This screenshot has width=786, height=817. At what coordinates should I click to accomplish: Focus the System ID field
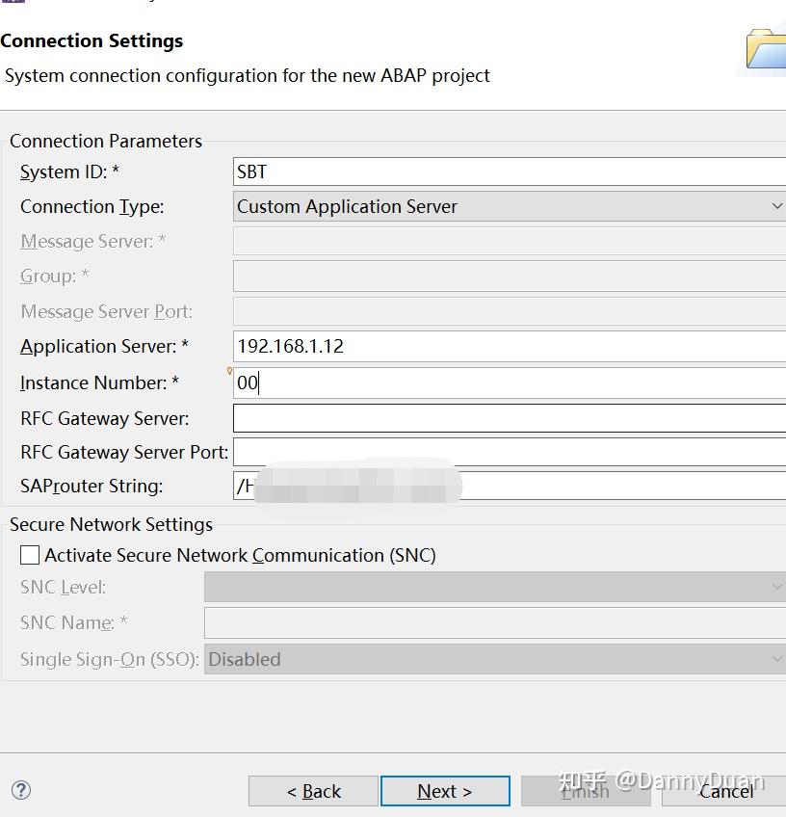tap(511, 171)
